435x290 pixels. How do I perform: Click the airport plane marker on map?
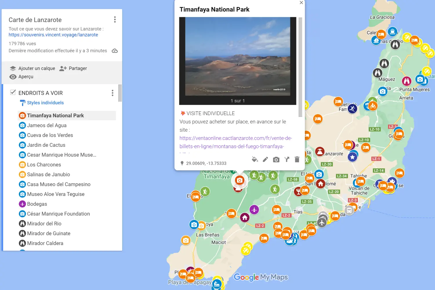[322, 222]
